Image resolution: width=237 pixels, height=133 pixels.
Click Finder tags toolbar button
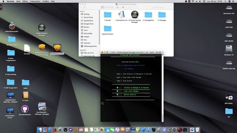click(135, 7)
